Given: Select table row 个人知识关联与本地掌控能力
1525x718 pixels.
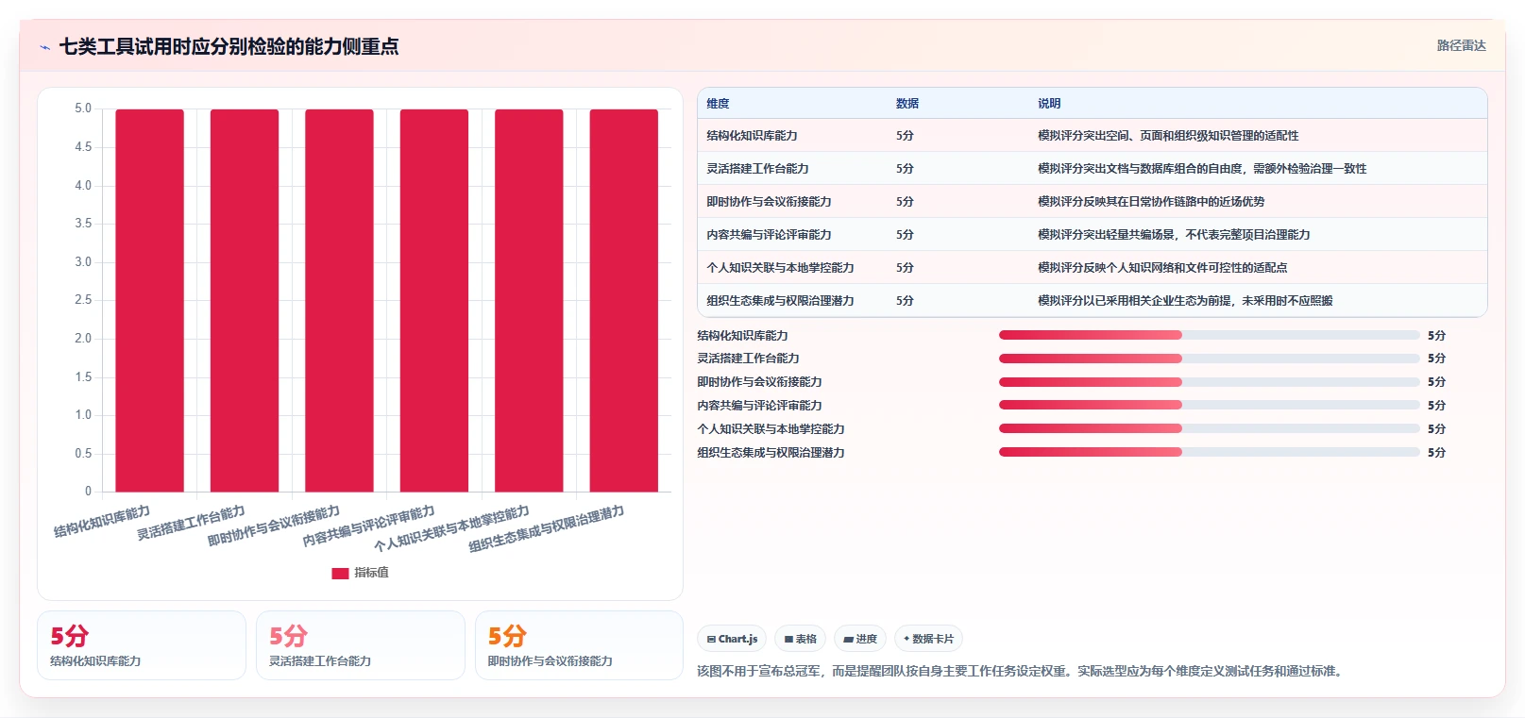Looking at the screenshot, I should click(x=1092, y=268).
